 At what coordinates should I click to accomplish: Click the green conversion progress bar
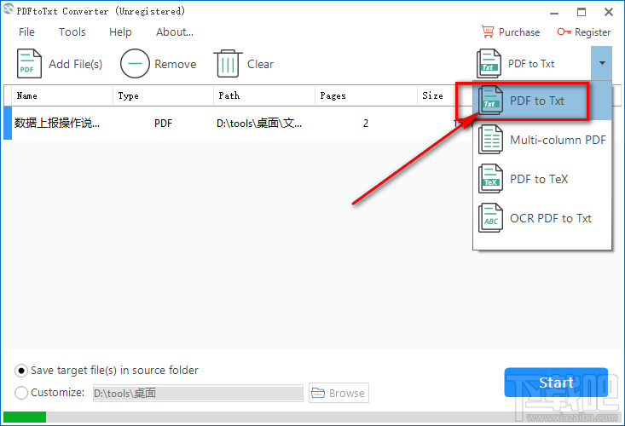[25, 417]
